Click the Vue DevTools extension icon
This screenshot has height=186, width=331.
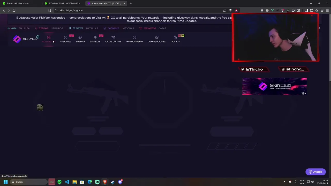coord(272,10)
